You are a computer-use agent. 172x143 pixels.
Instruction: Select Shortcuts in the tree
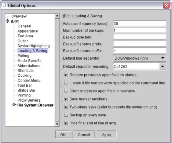(25, 71)
